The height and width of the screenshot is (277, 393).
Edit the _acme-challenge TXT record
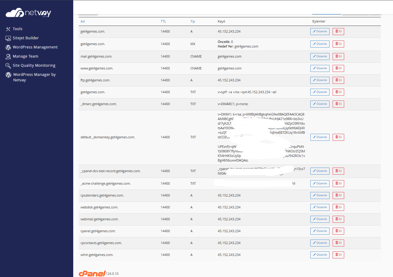320,183
